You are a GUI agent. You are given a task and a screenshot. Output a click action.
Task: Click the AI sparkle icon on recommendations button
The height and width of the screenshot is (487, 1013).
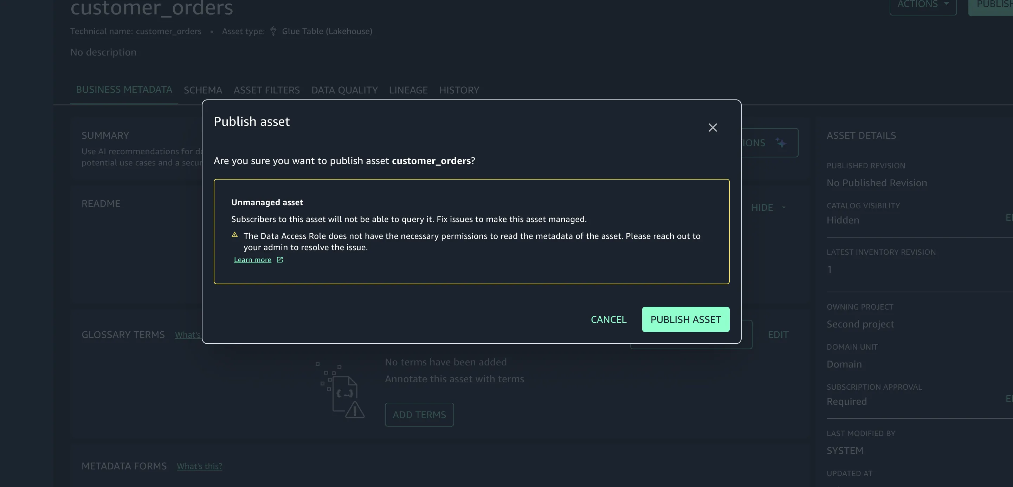pos(781,142)
